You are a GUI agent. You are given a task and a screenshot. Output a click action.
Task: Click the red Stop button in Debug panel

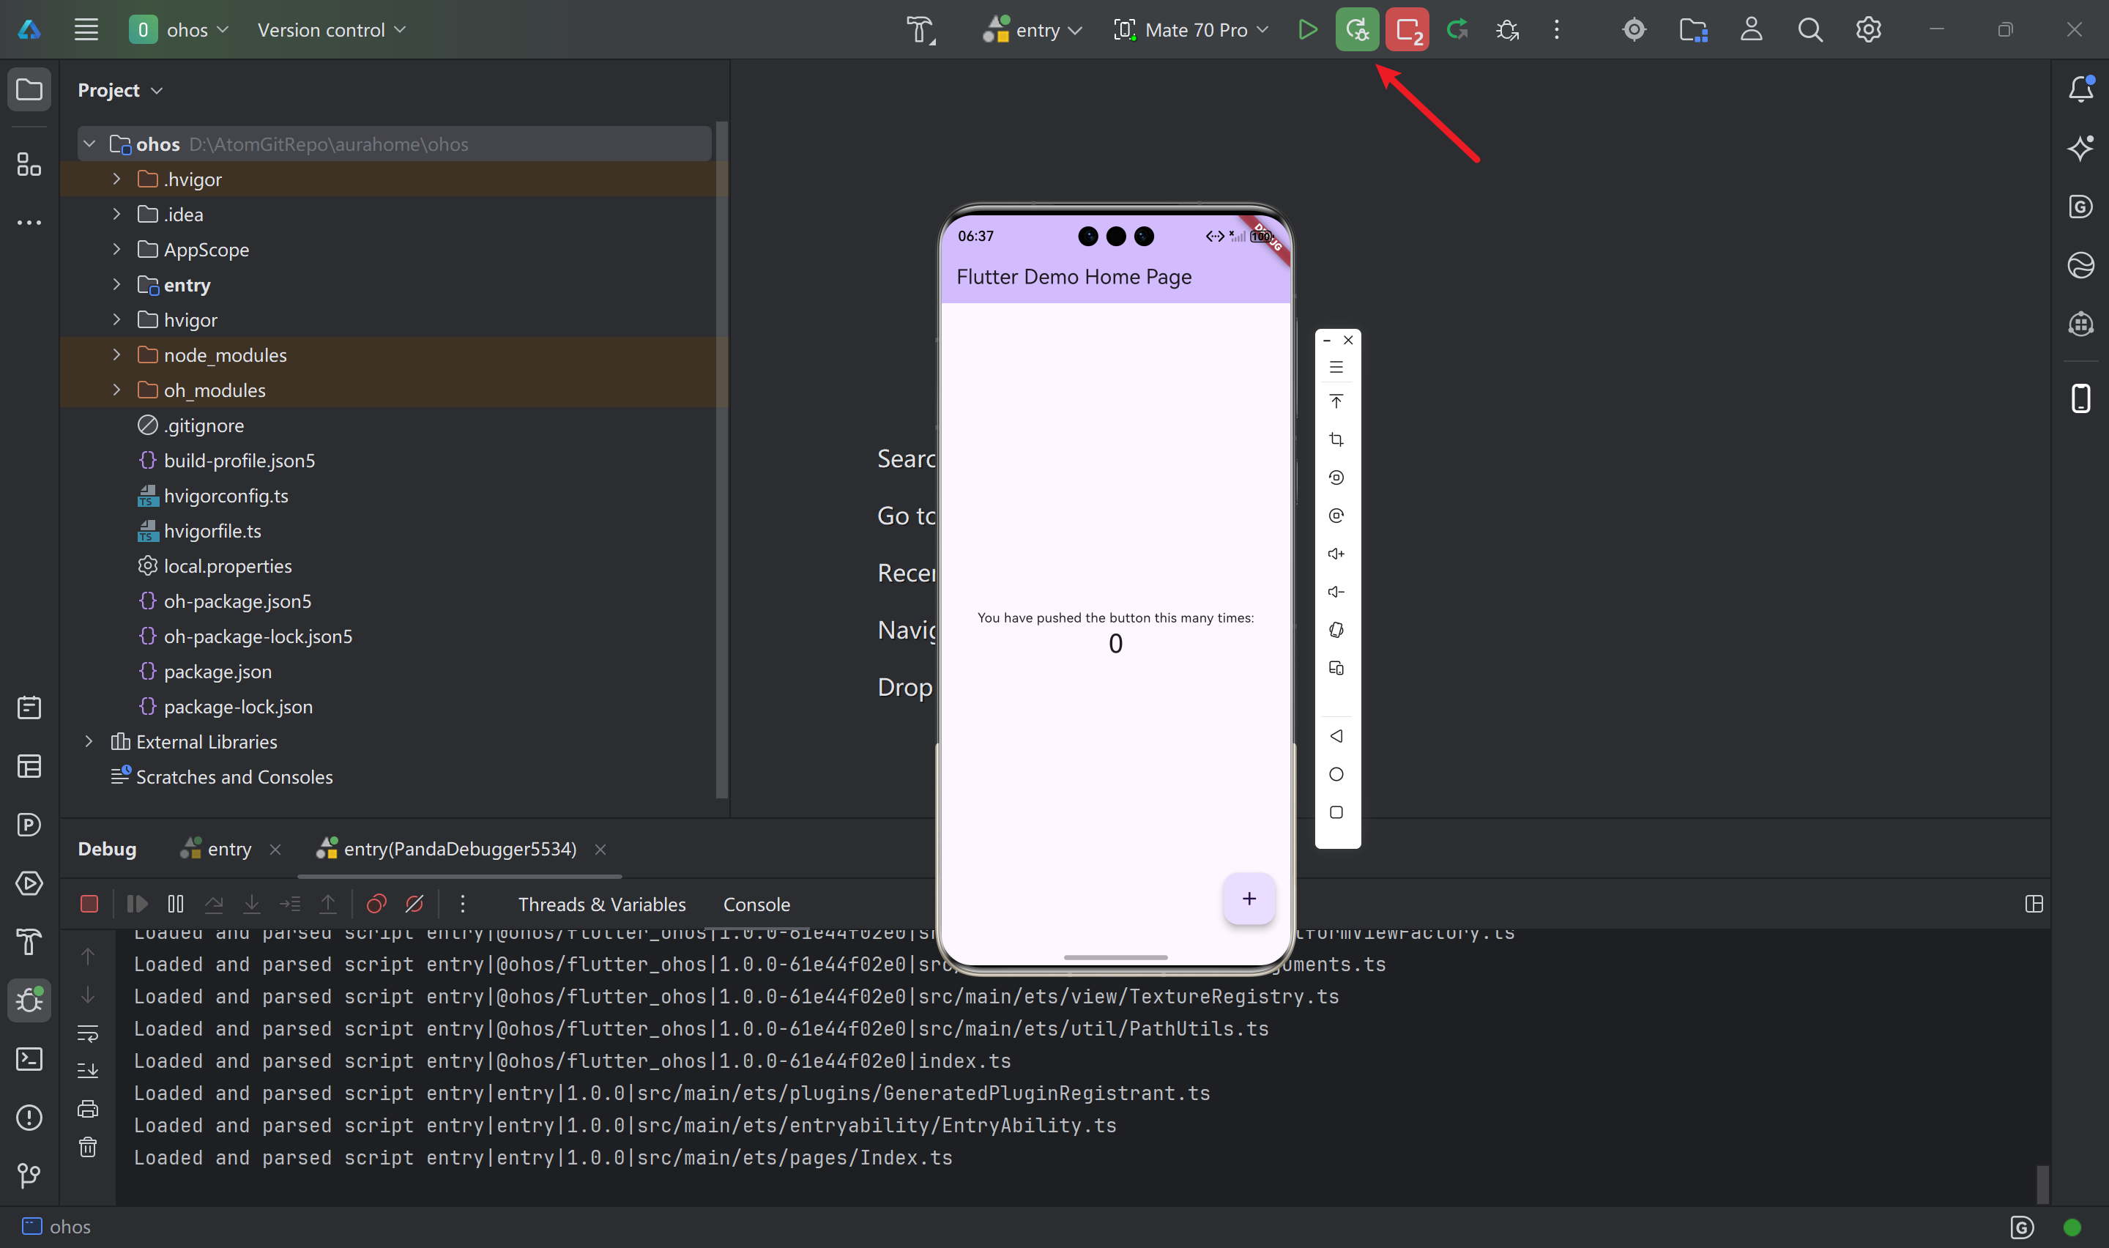pos(89,904)
